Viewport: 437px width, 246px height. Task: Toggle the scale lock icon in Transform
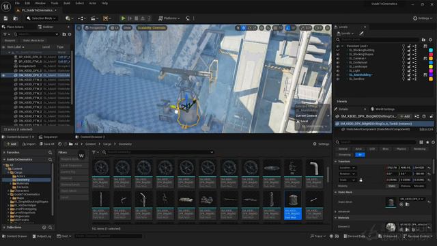tap(361, 180)
